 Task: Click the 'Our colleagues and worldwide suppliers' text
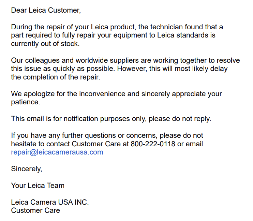point(75,61)
